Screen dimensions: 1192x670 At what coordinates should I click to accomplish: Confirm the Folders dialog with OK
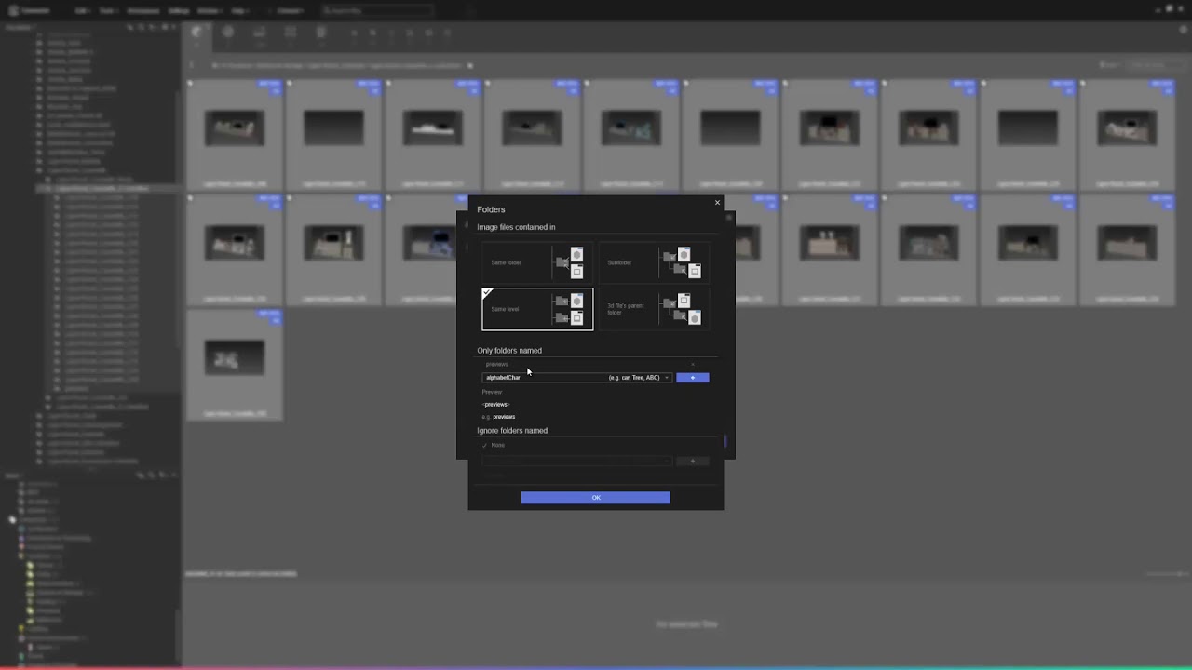point(596,498)
